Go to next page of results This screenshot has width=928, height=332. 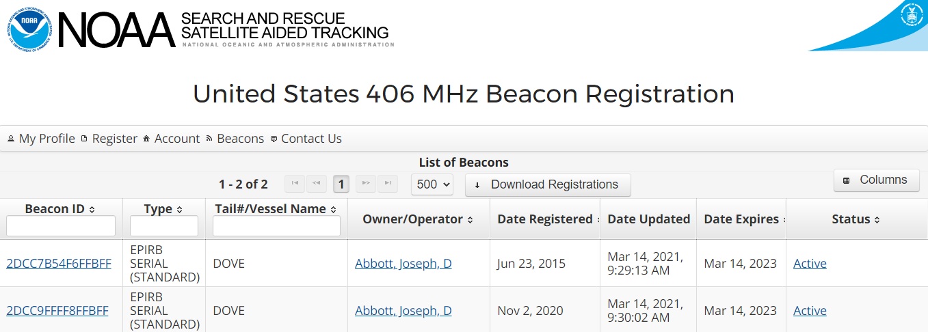click(366, 184)
